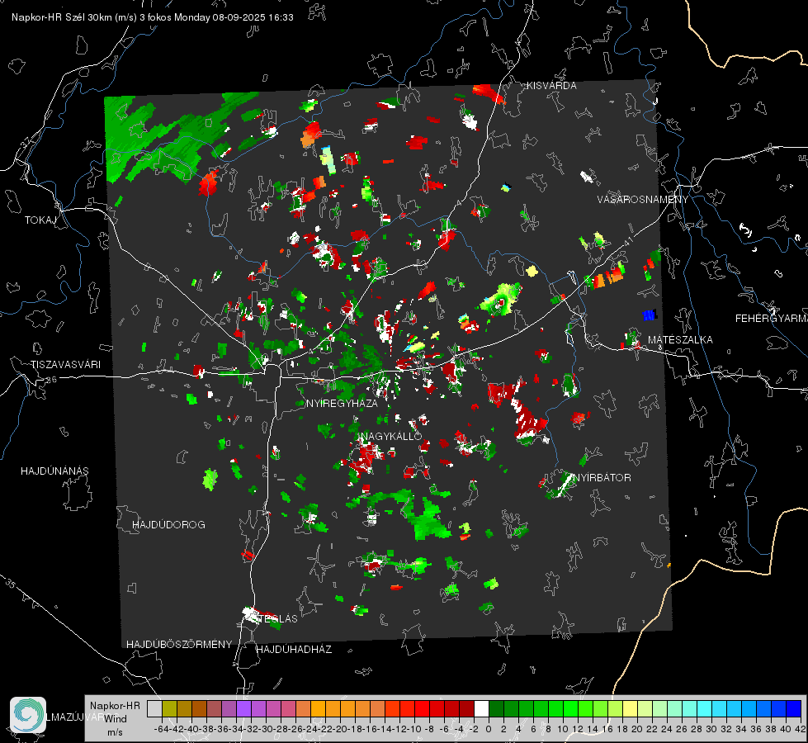This screenshot has width=808, height=743.
Task: Select the NYÍREGYHÁZA city label
Action: [x=342, y=403]
